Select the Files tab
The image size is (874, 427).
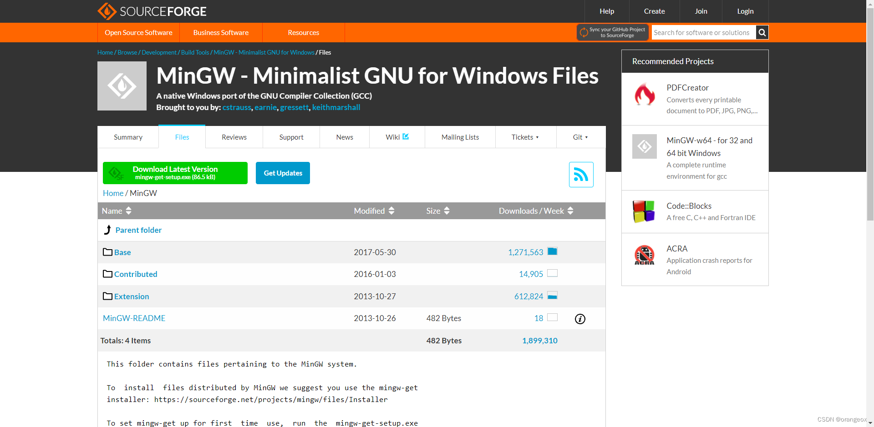click(x=182, y=137)
